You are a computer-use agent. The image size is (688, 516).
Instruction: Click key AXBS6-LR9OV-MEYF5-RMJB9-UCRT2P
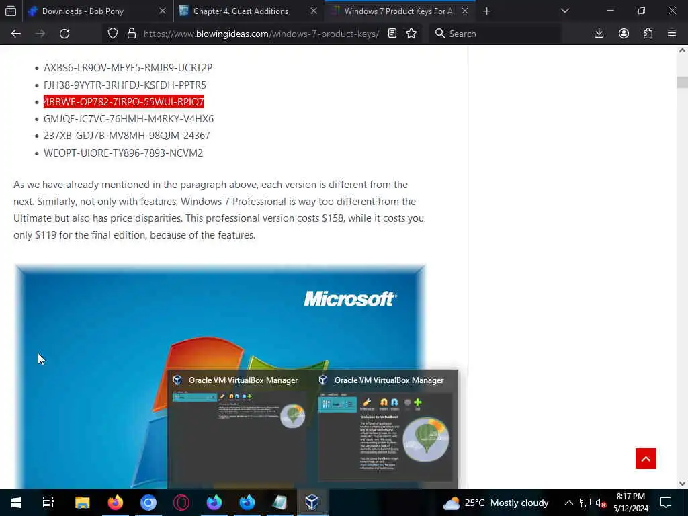pyautogui.click(x=128, y=68)
